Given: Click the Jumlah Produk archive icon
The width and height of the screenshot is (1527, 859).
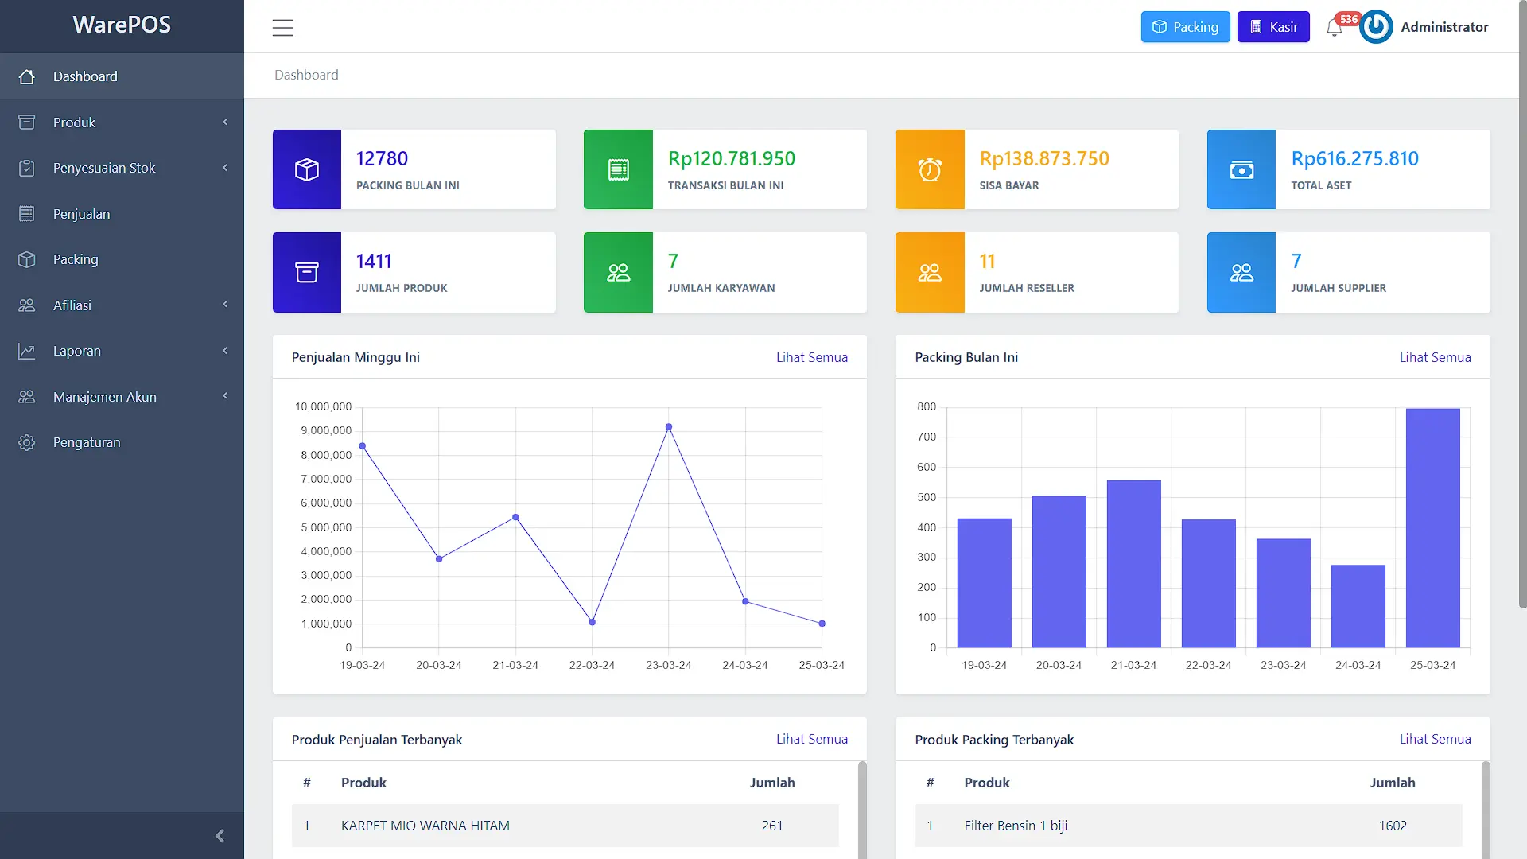Looking at the screenshot, I should 307,273.
